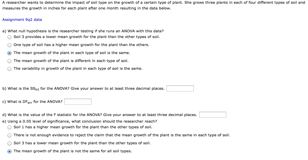The image size is (308, 160).
Task: Click the 'variability in growth' option label text
Action: click(x=78, y=69)
